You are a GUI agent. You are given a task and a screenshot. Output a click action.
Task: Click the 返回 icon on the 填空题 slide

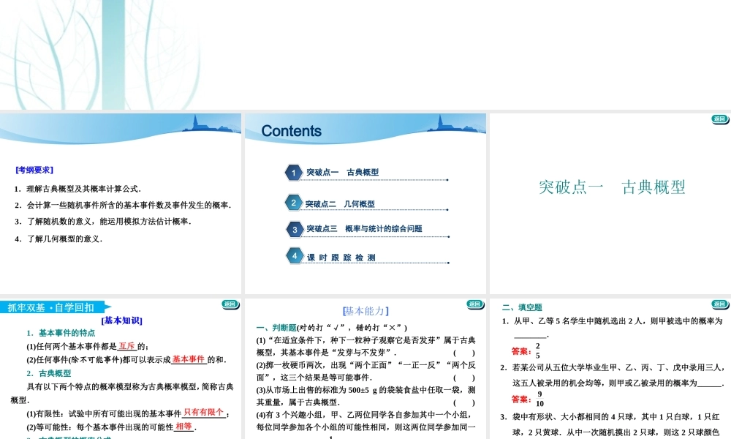[720, 303]
